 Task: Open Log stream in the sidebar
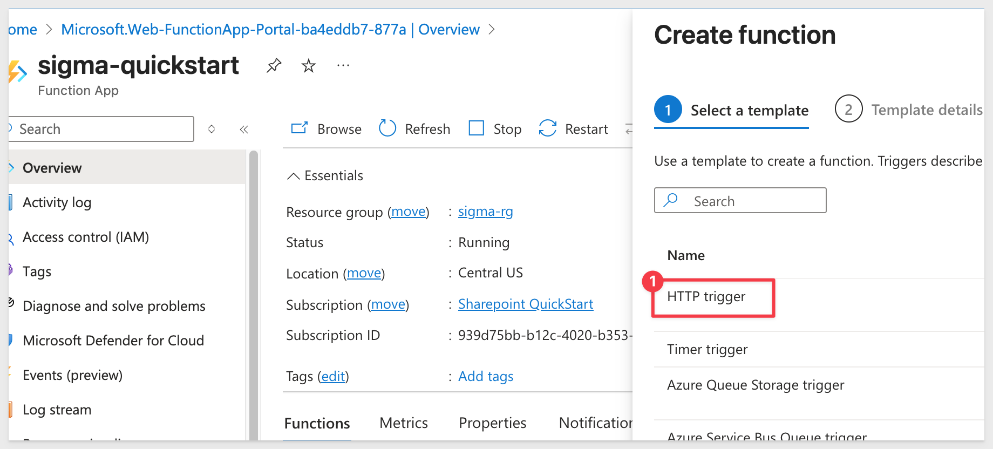(x=127, y=410)
